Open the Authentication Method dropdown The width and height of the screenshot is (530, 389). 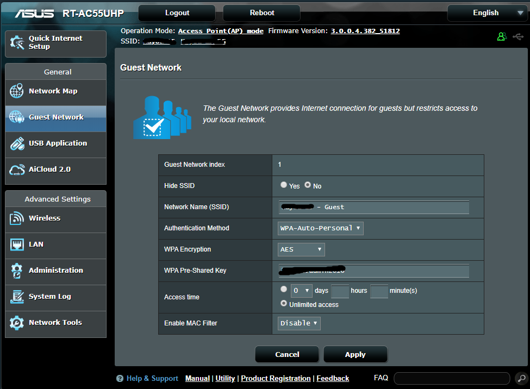320,228
